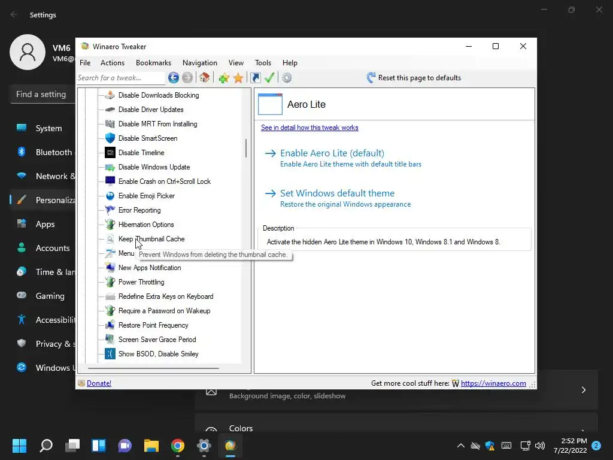Viewport: 613px width, 460px height.
Task: Select Hibernation Options tree item
Action: [146, 225]
